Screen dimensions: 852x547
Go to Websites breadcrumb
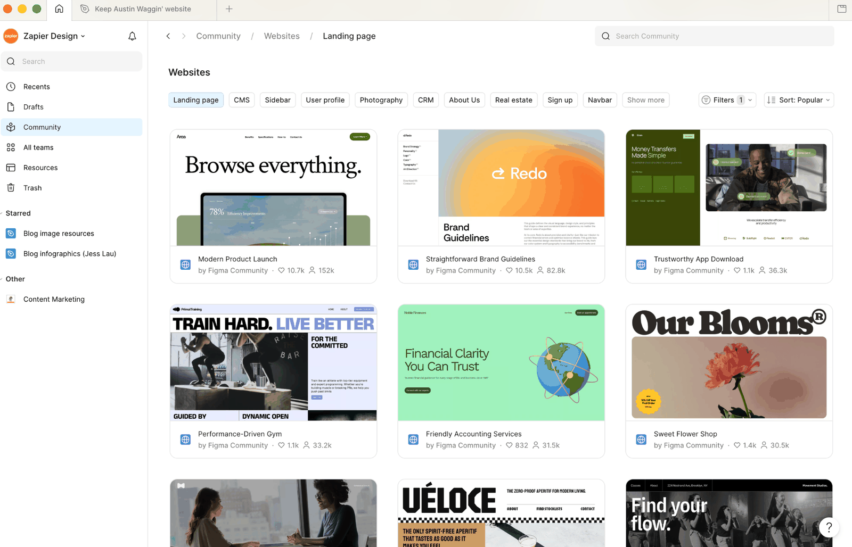tap(282, 36)
